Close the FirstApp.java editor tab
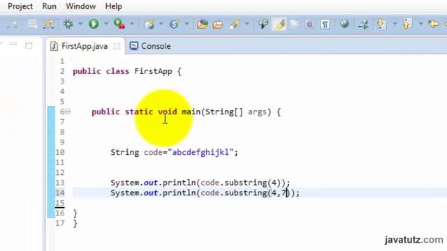This screenshot has width=447, height=251. pyautogui.click(x=117, y=46)
